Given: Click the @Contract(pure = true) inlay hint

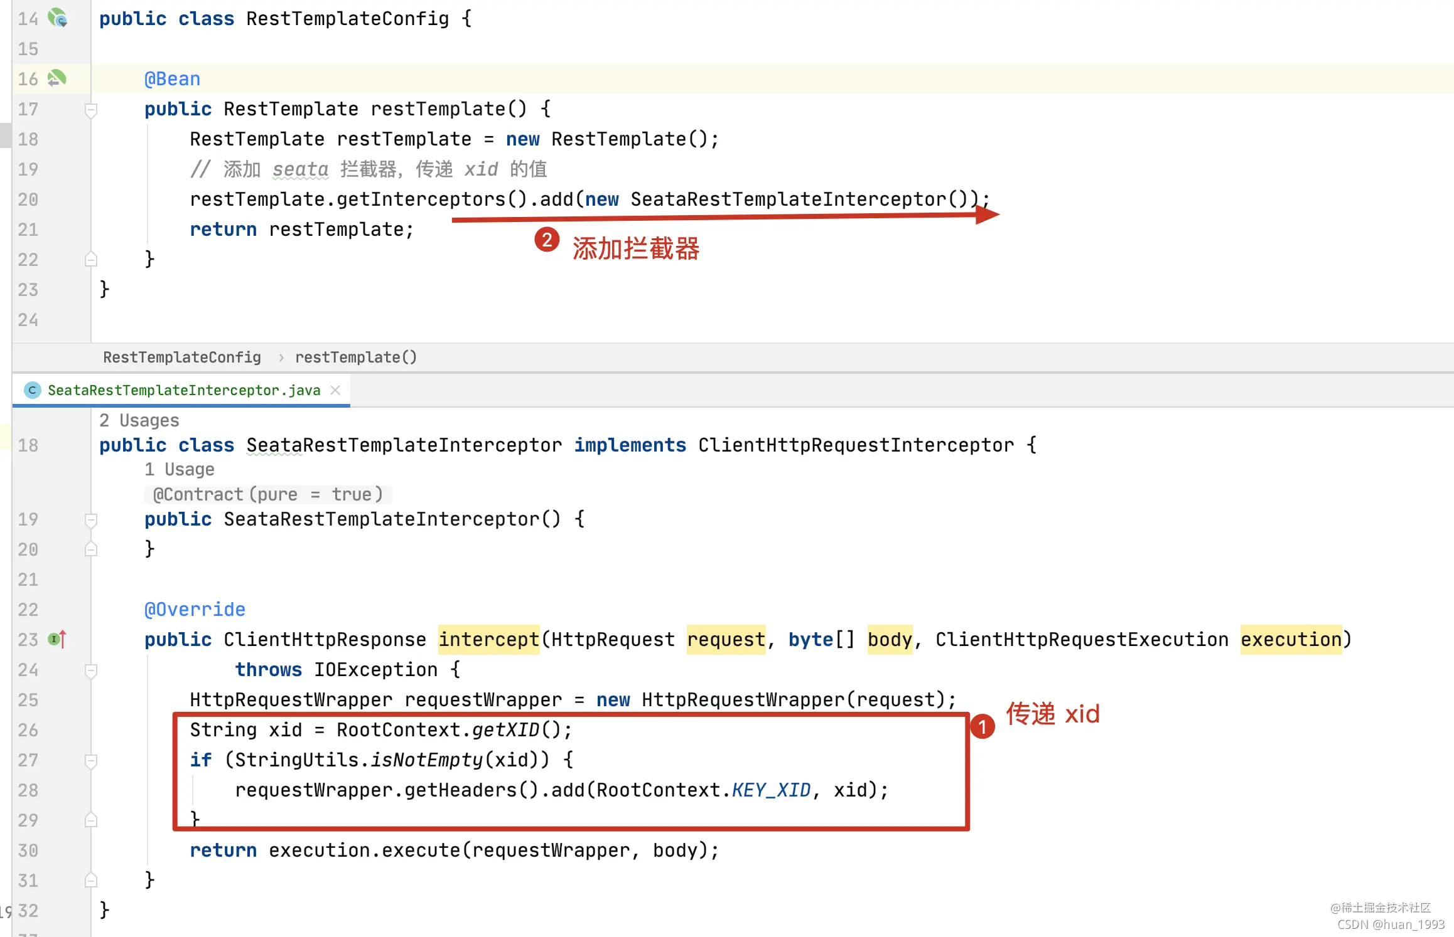Looking at the screenshot, I should pyautogui.click(x=268, y=494).
